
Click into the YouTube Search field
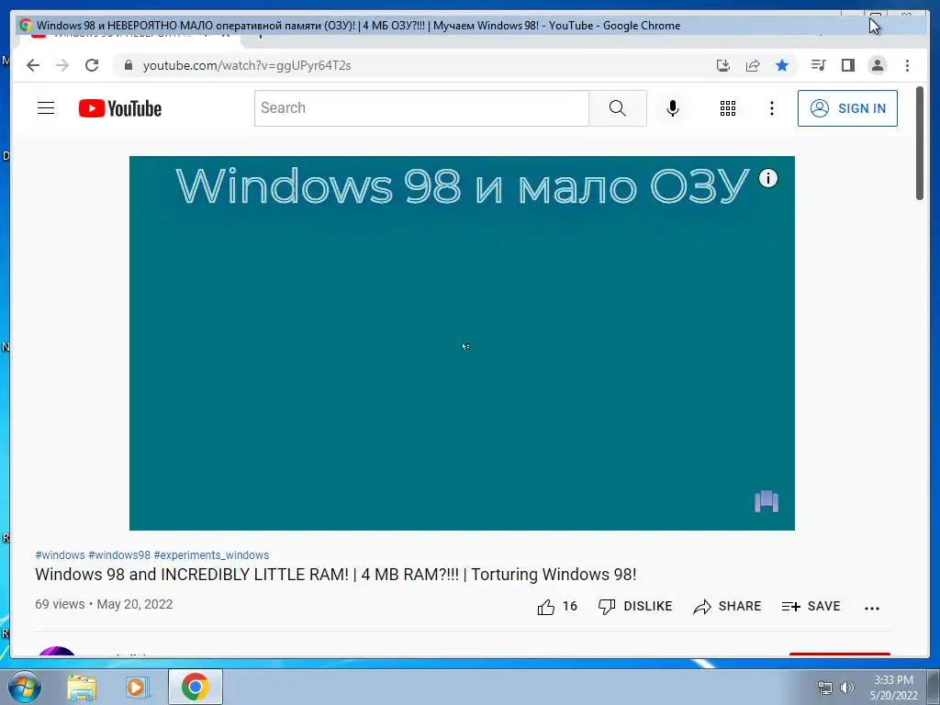(x=421, y=108)
